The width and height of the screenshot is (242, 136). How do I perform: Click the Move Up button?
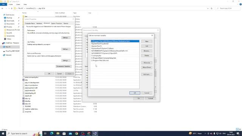(x=147, y=63)
